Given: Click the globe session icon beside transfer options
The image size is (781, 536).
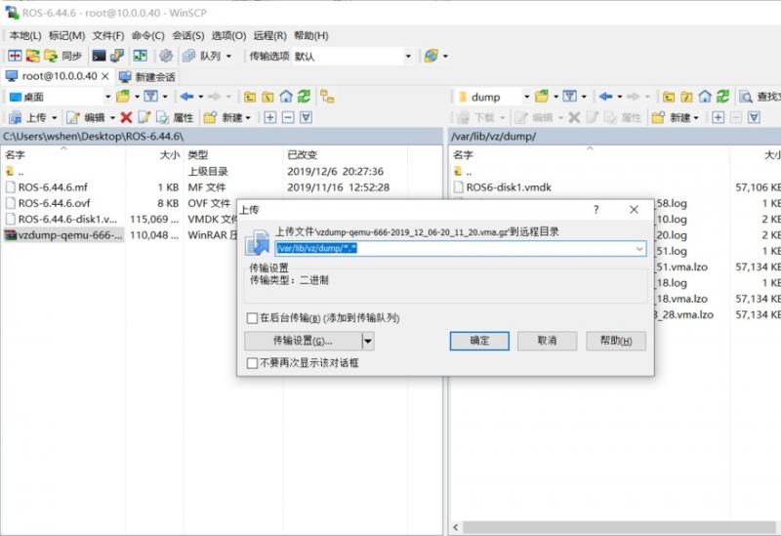Looking at the screenshot, I should point(432,56).
